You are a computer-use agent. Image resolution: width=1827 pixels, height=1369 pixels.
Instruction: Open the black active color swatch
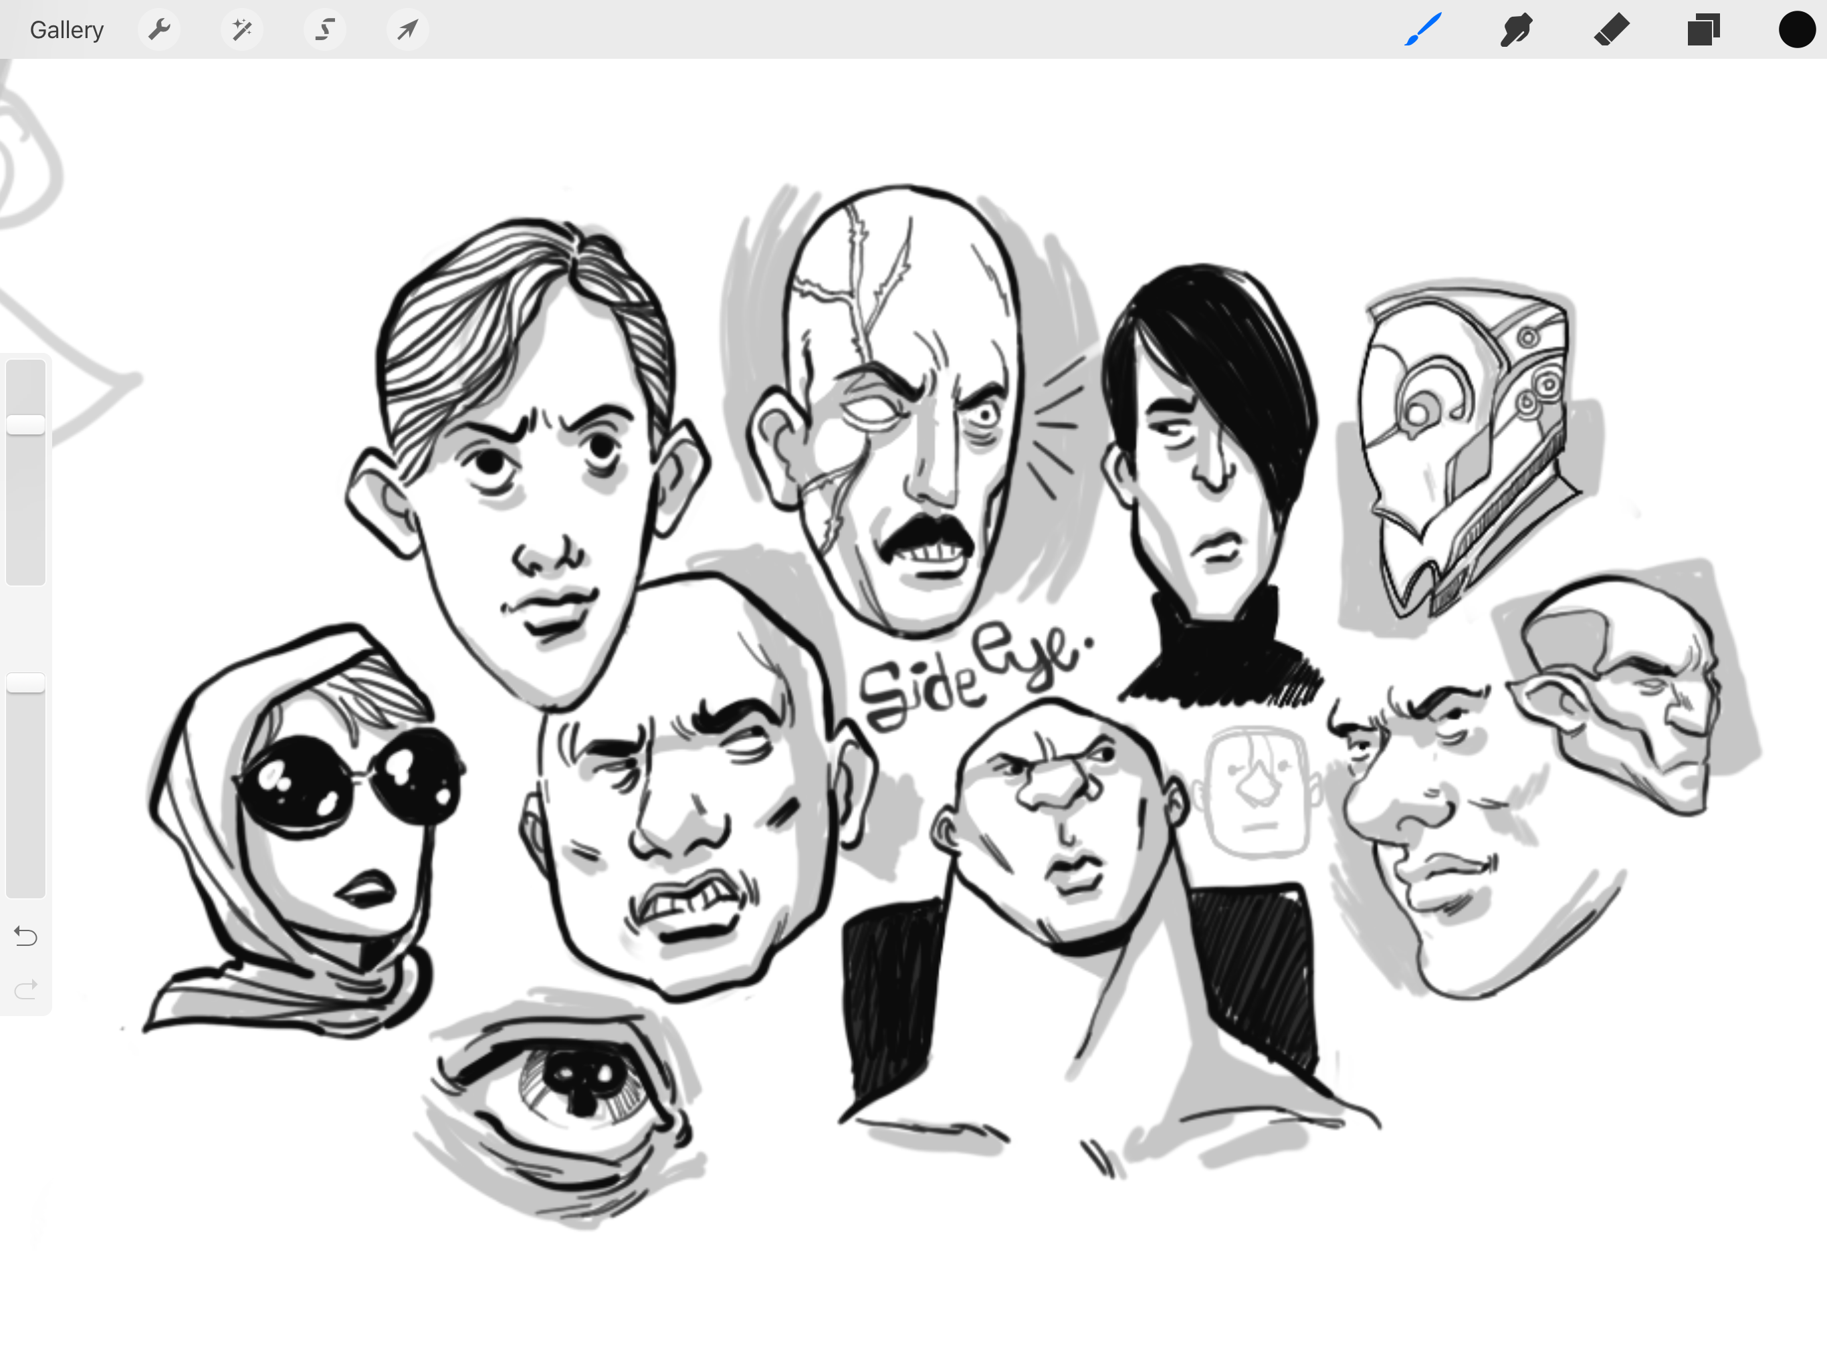click(1796, 29)
